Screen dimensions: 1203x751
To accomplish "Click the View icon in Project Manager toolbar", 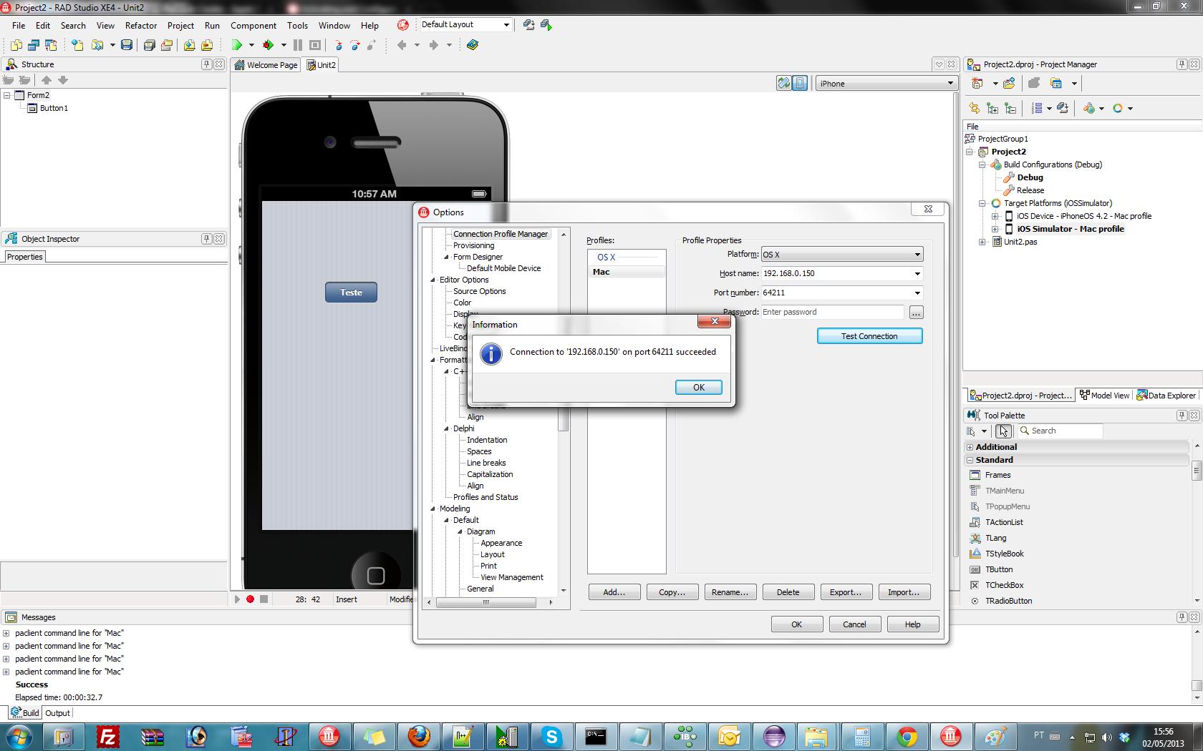I will (x=1056, y=84).
